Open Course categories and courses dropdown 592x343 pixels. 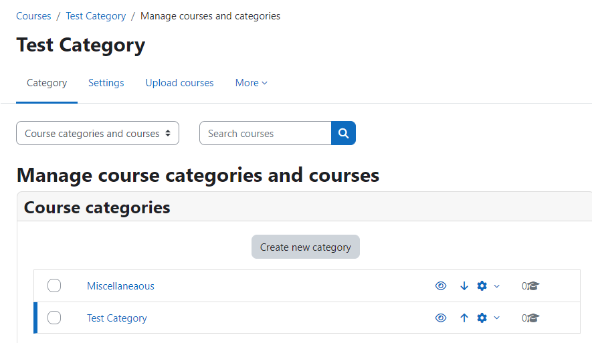pos(98,133)
